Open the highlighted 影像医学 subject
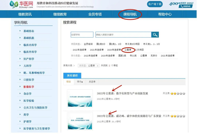Image resolution: width=197 pixels, height=137 pixels. [x=29, y=87]
